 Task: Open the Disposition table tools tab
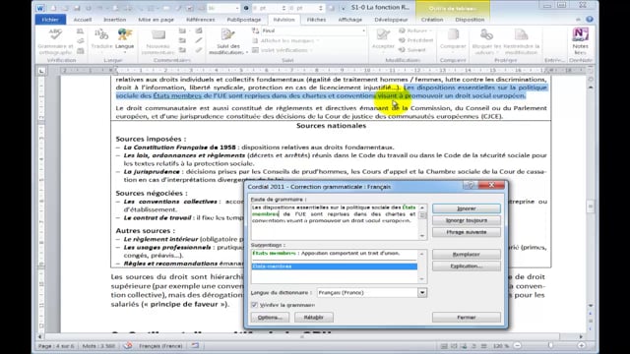coord(470,20)
